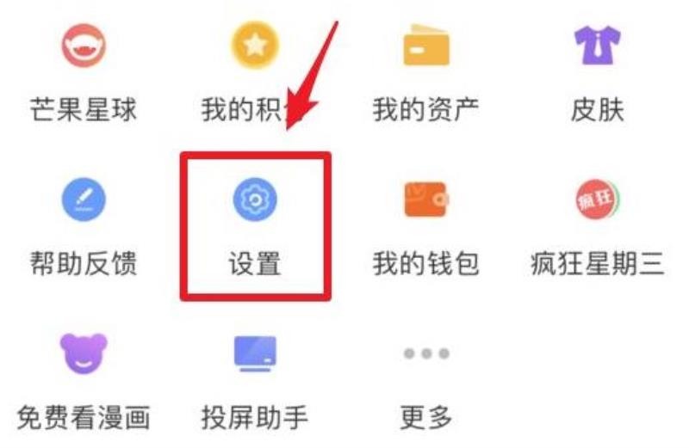
Task: Open the red 疯狂 badge icon
Action: [597, 199]
